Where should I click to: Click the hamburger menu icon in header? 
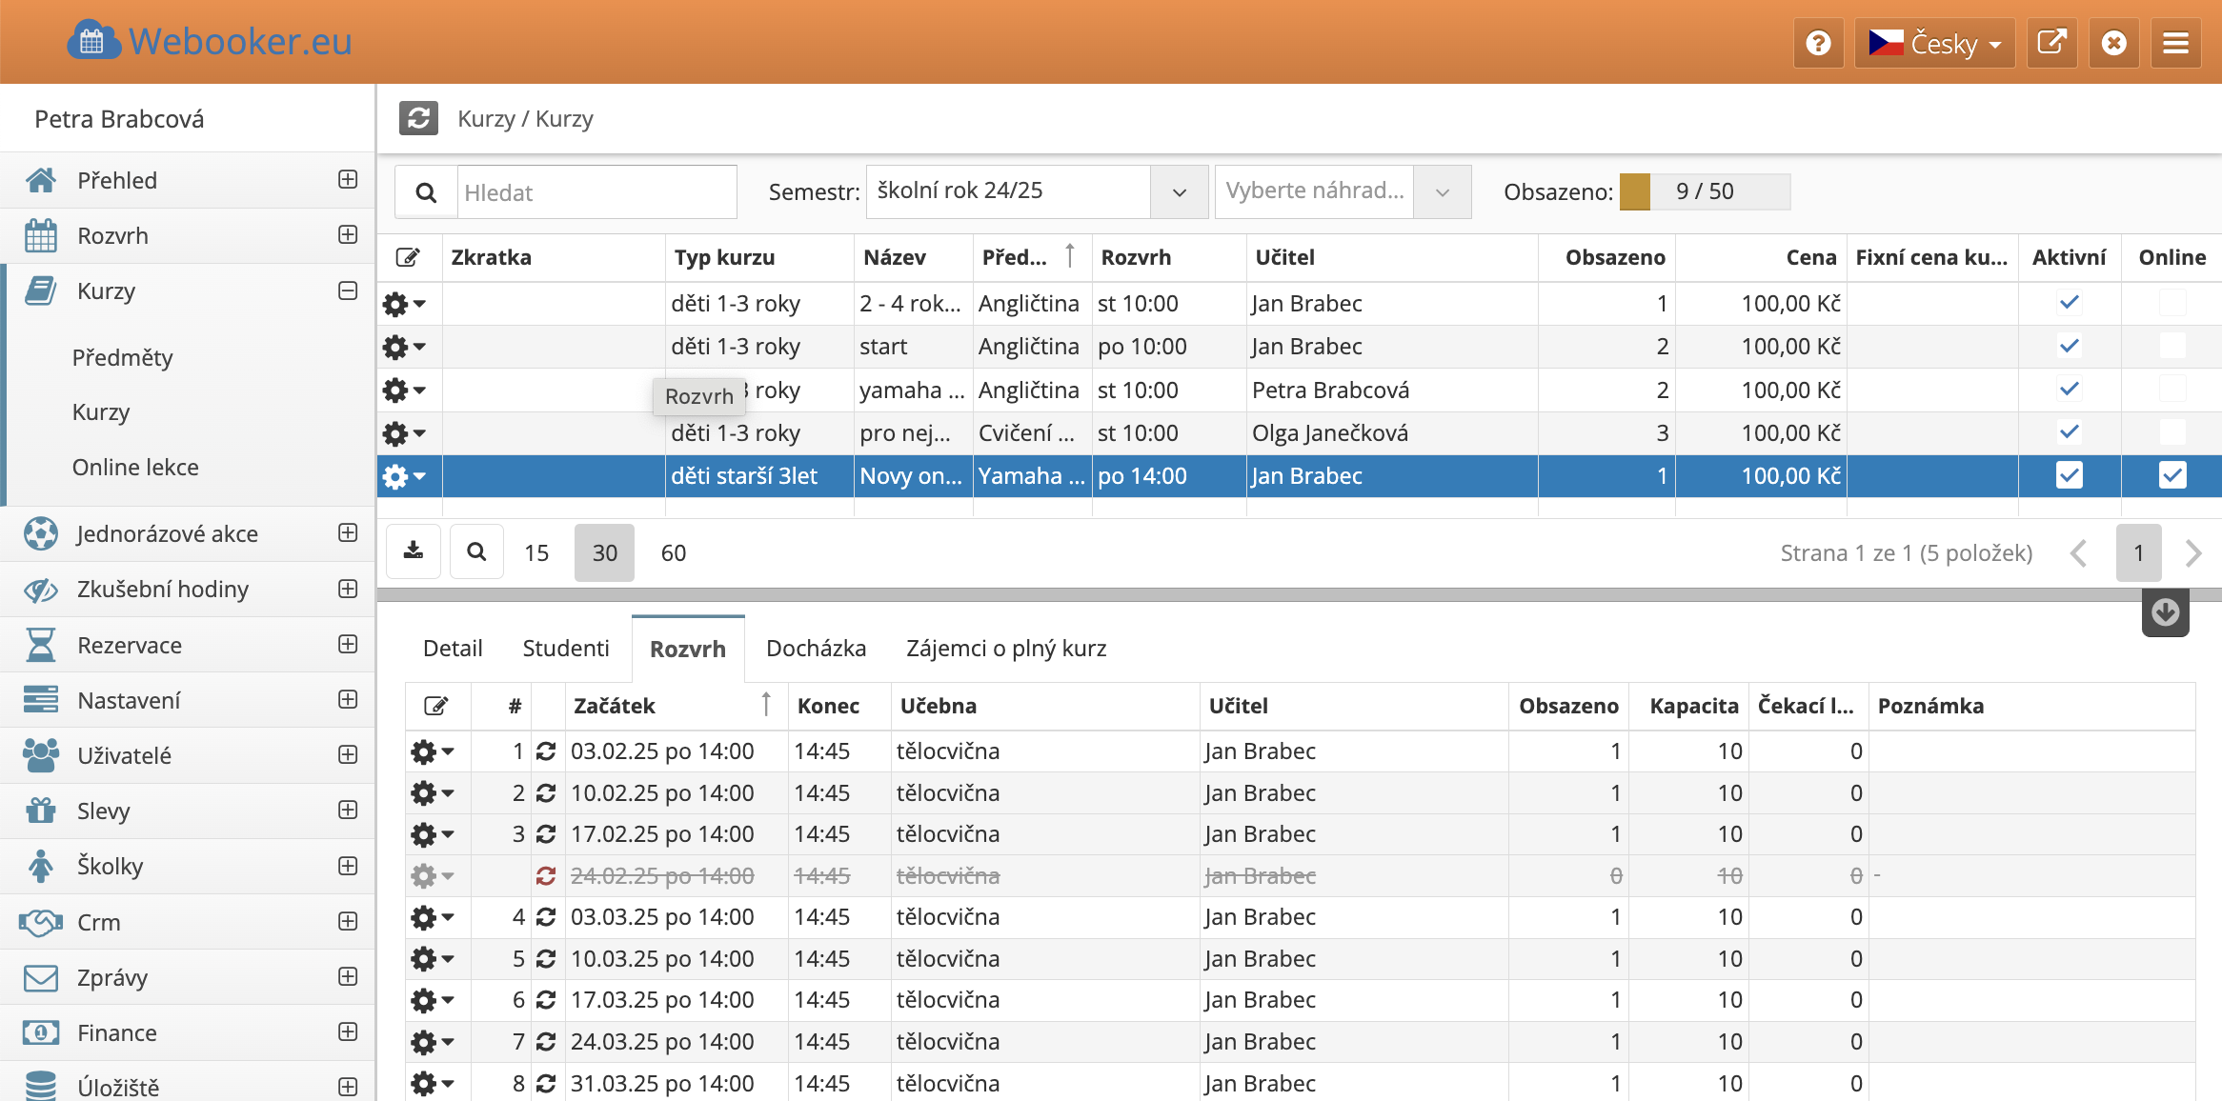point(2175,44)
